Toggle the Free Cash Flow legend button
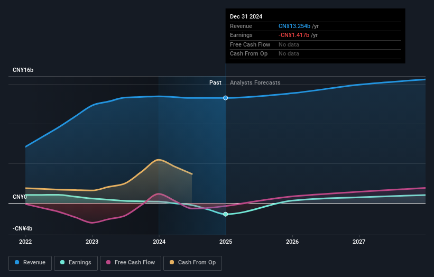This screenshot has height=277, width=434. [x=131, y=263]
